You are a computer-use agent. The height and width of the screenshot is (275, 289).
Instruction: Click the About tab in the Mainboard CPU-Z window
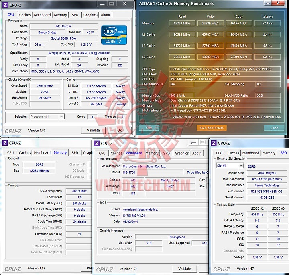pyautogui.click(x=197, y=153)
